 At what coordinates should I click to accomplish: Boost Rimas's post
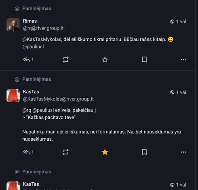66,59
